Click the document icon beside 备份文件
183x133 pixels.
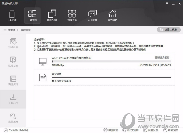tap(43, 77)
